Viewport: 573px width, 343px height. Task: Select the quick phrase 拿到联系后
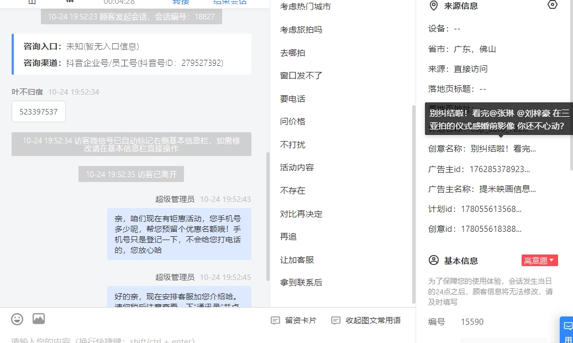(x=301, y=283)
